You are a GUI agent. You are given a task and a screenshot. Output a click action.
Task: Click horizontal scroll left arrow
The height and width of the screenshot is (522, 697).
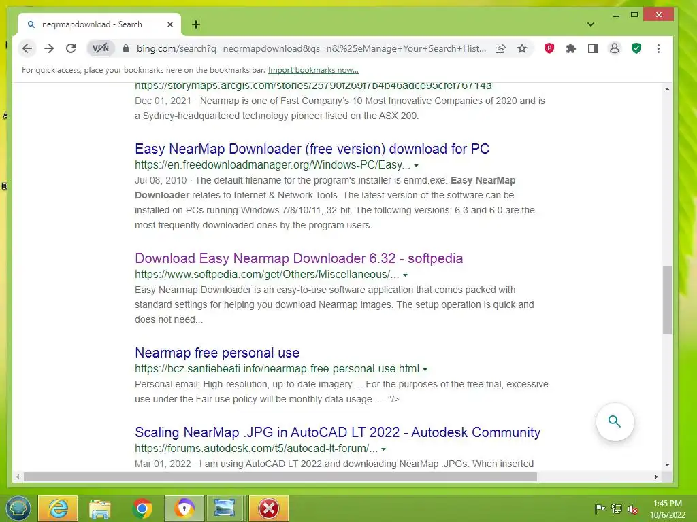pyautogui.click(x=18, y=476)
